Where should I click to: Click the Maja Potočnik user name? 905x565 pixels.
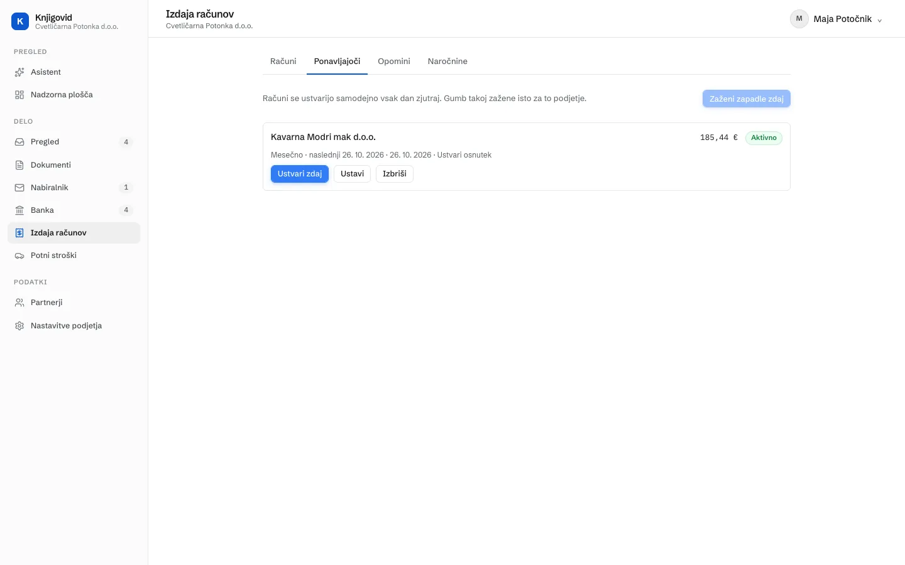(843, 19)
